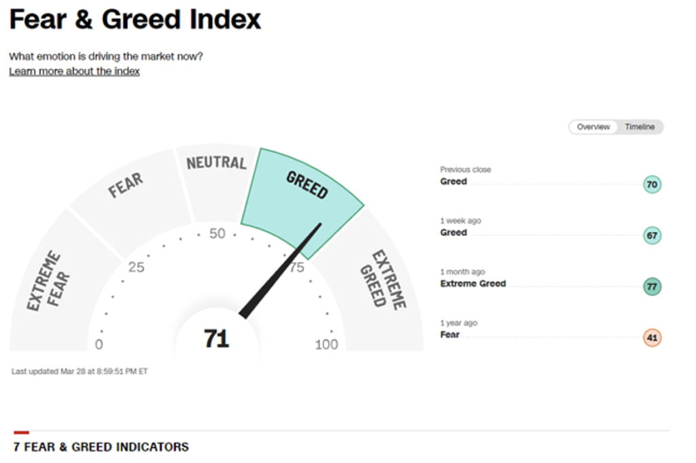Click the 1 year ago Fear label
696x463 pixels.
(450, 335)
